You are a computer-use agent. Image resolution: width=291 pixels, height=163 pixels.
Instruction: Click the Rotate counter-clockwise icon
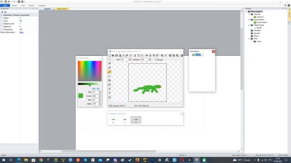tap(154, 55)
